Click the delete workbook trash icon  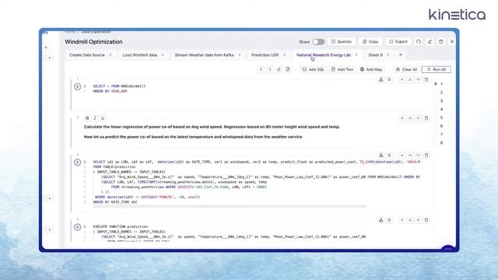tap(441, 41)
